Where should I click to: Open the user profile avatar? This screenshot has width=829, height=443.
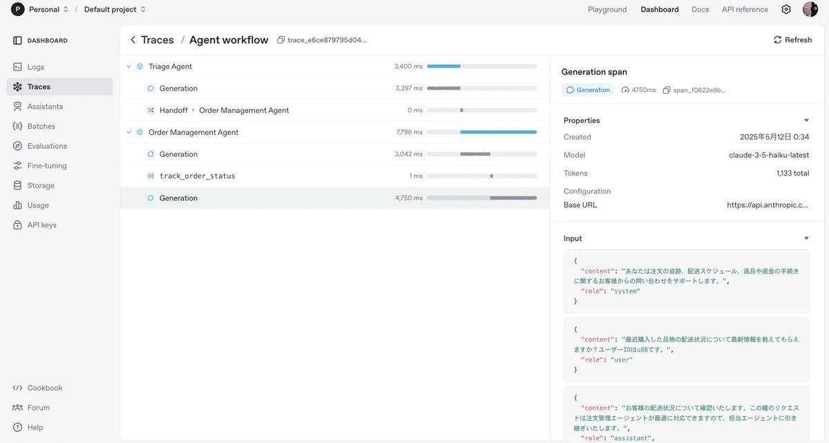coord(810,10)
